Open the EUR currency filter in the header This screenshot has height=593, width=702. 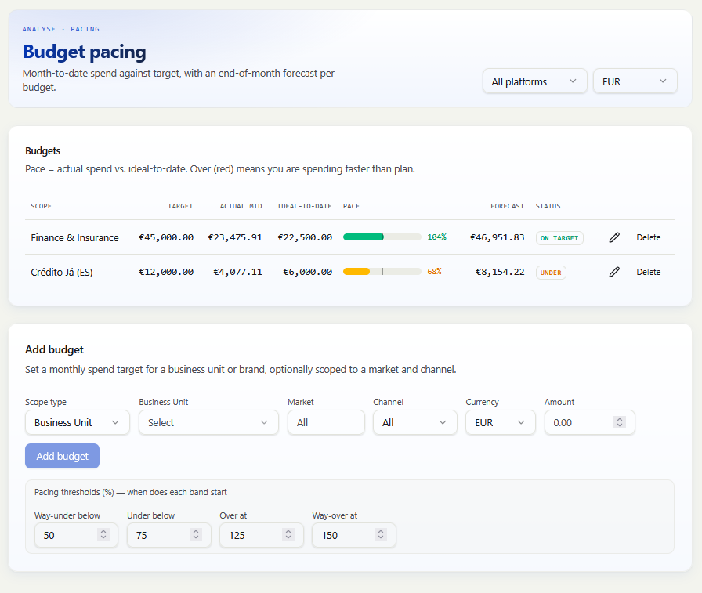click(x=635, y=81)
